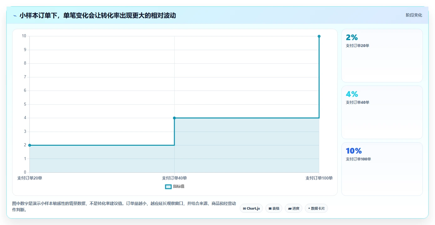This screenshot has height=225, width=435.
Task: Click the data point at 支付订单40单
Action: (x=174, y=118)
